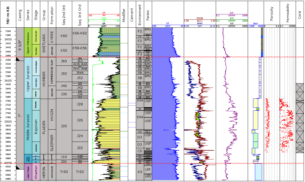This screenshot has height=182, width=305.
Task: Select the SLEIPNER formation block
Action: pos(52,142)
